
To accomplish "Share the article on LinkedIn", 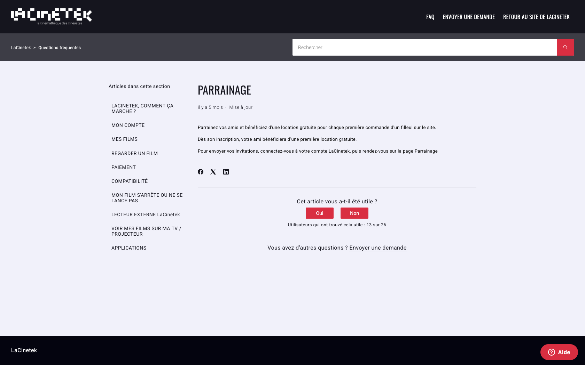I will pos(226,172).
